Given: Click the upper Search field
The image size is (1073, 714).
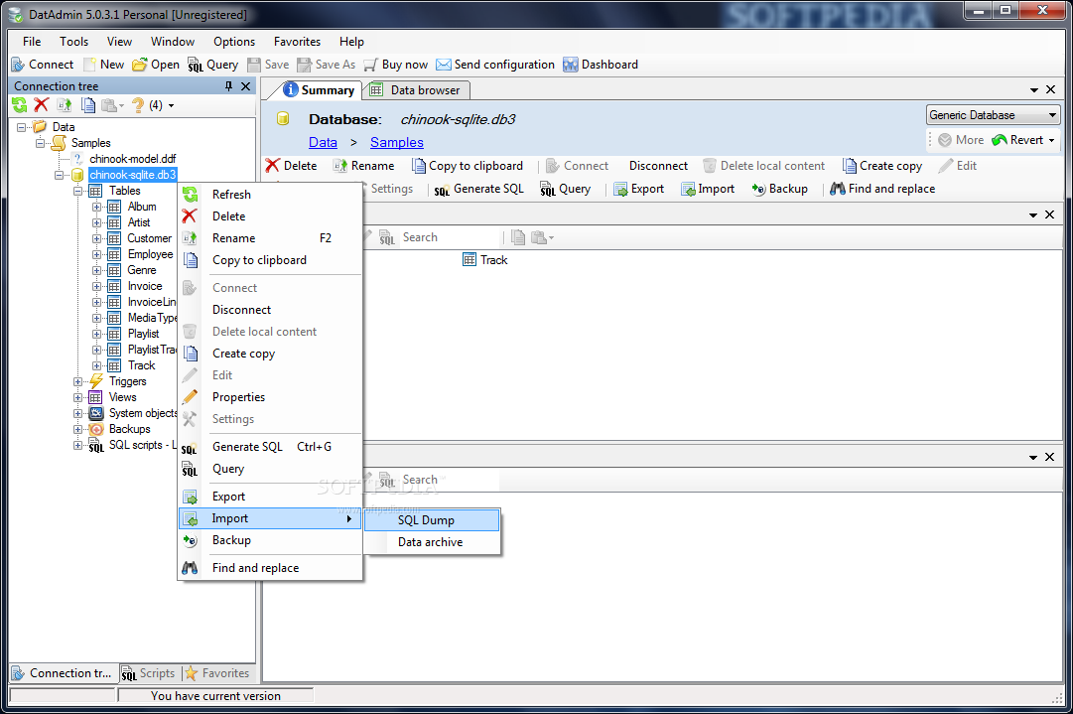Looking at the screenshot, I should click(449, 237).
